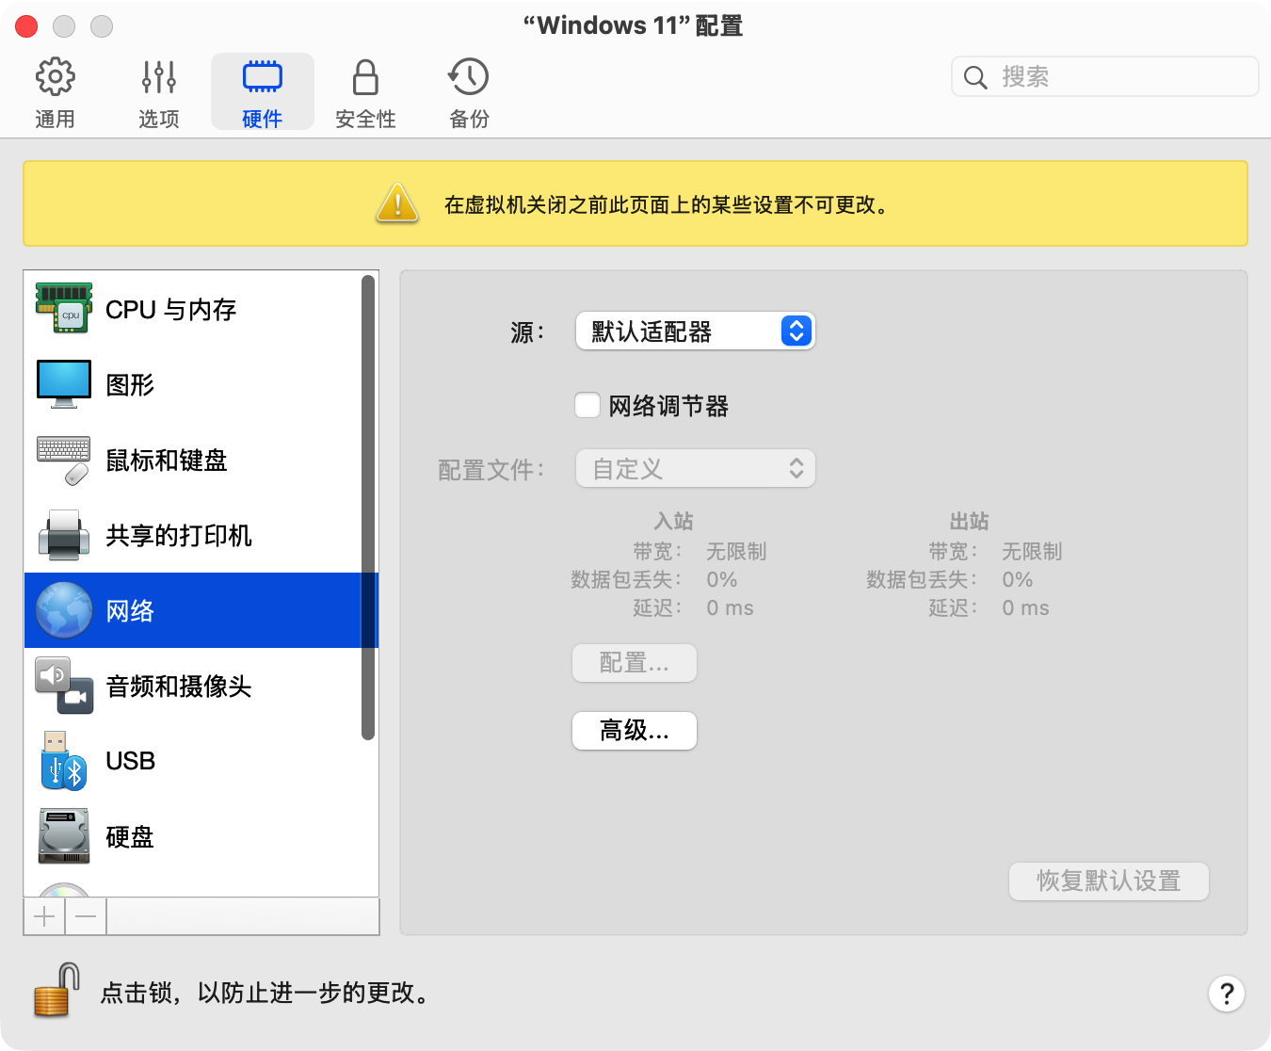Click the gold padlock to prevent changes
The height and width of the screenshot is (1051, 1271).
tap(57, 990)
